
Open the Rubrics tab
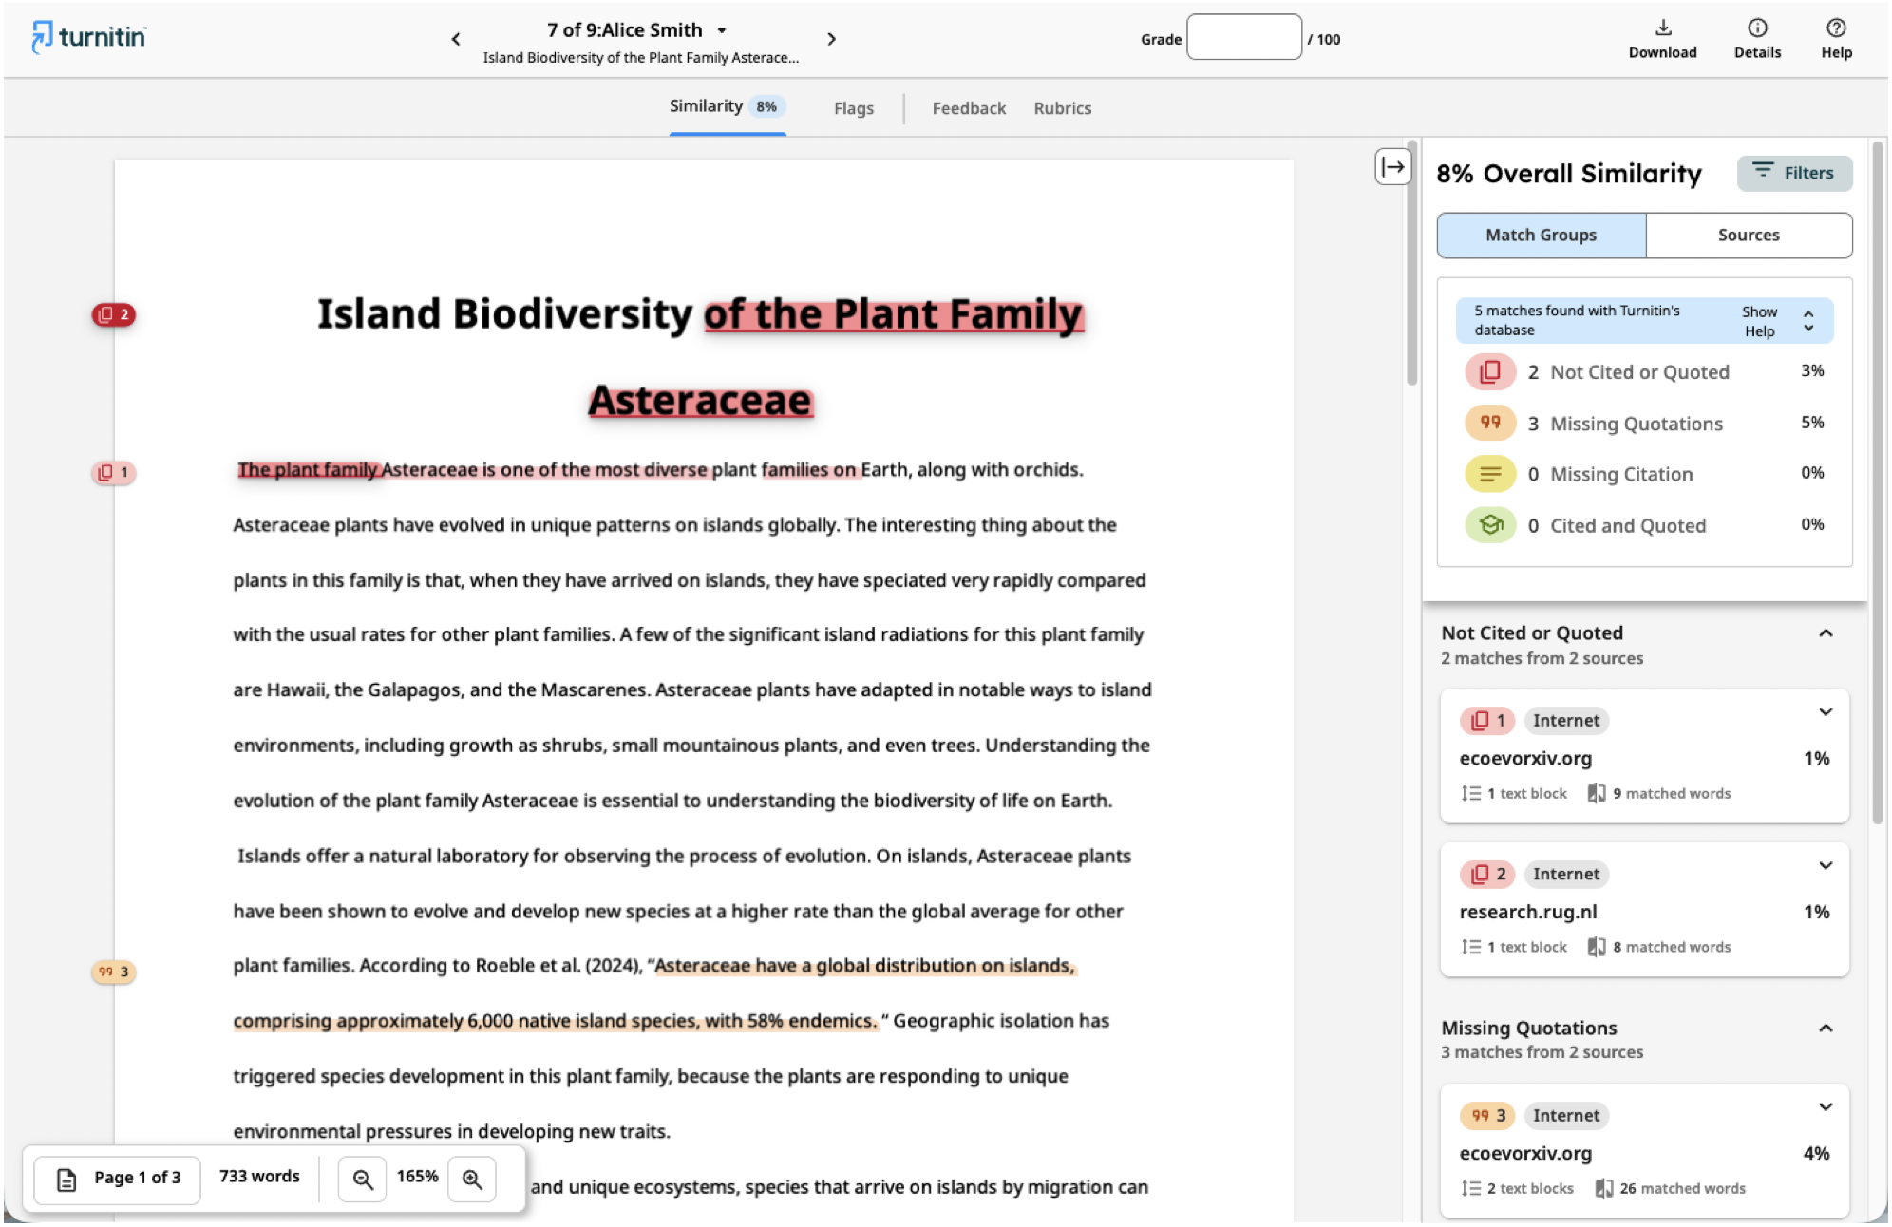[x=1062, y=108]
